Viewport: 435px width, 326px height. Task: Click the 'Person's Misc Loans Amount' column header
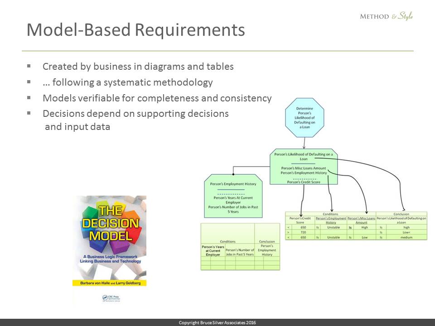pos(361,220)
